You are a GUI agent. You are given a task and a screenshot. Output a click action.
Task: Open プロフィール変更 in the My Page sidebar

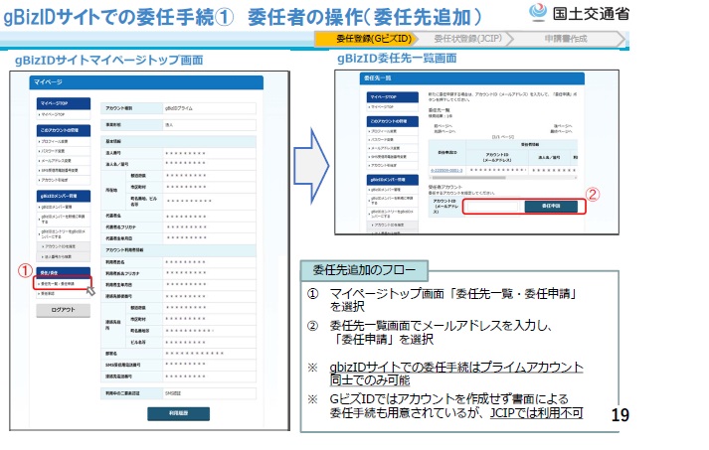tap(55, 141)
